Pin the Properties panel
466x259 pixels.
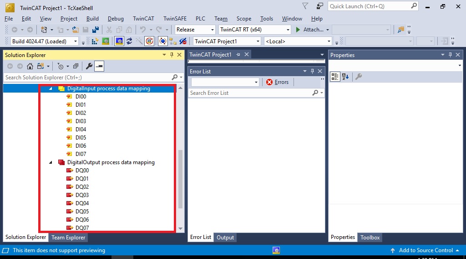(450, 55)
